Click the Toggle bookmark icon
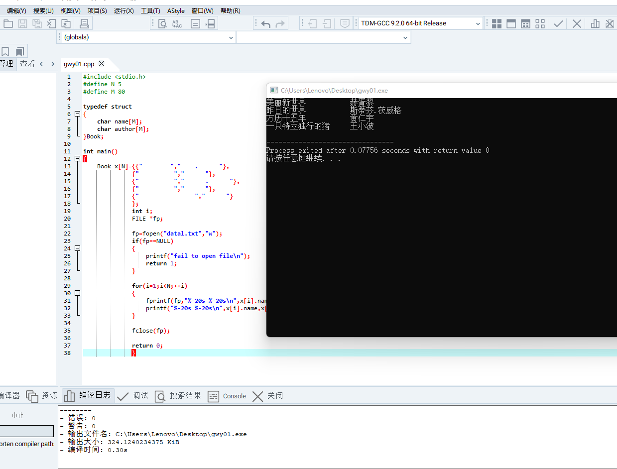Screen dimensions: 617x469 pos(5,51)
